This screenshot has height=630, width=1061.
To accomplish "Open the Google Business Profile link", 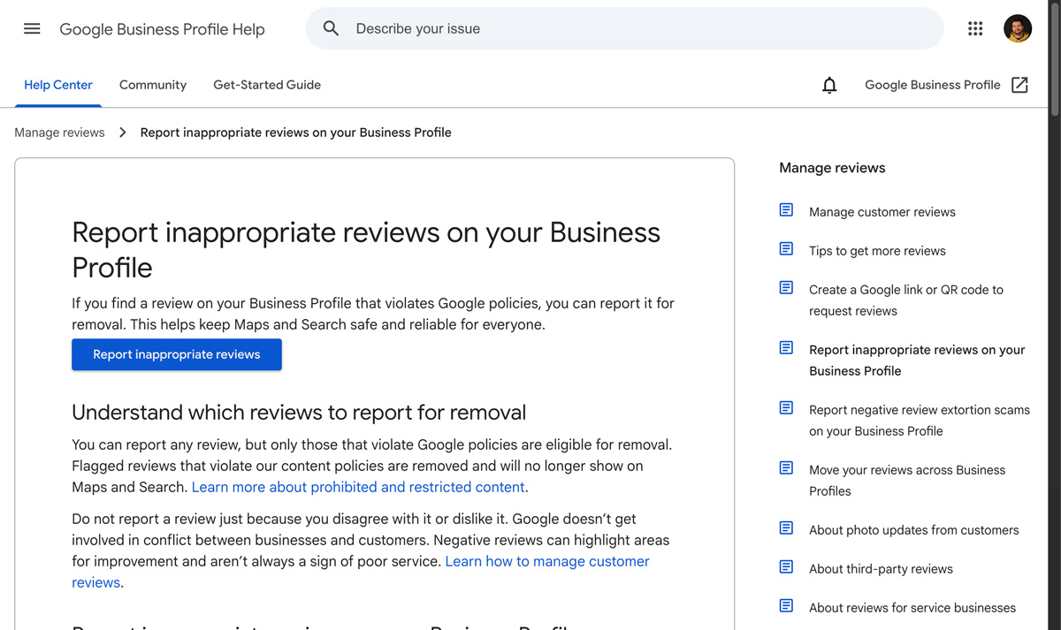I will 933,85.
